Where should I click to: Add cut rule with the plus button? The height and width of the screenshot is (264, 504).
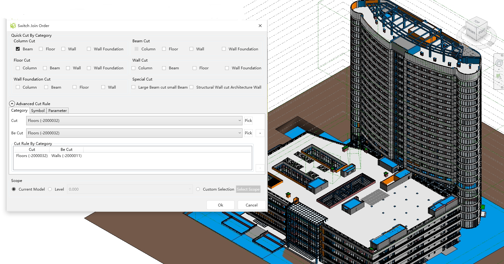(260, 133)
